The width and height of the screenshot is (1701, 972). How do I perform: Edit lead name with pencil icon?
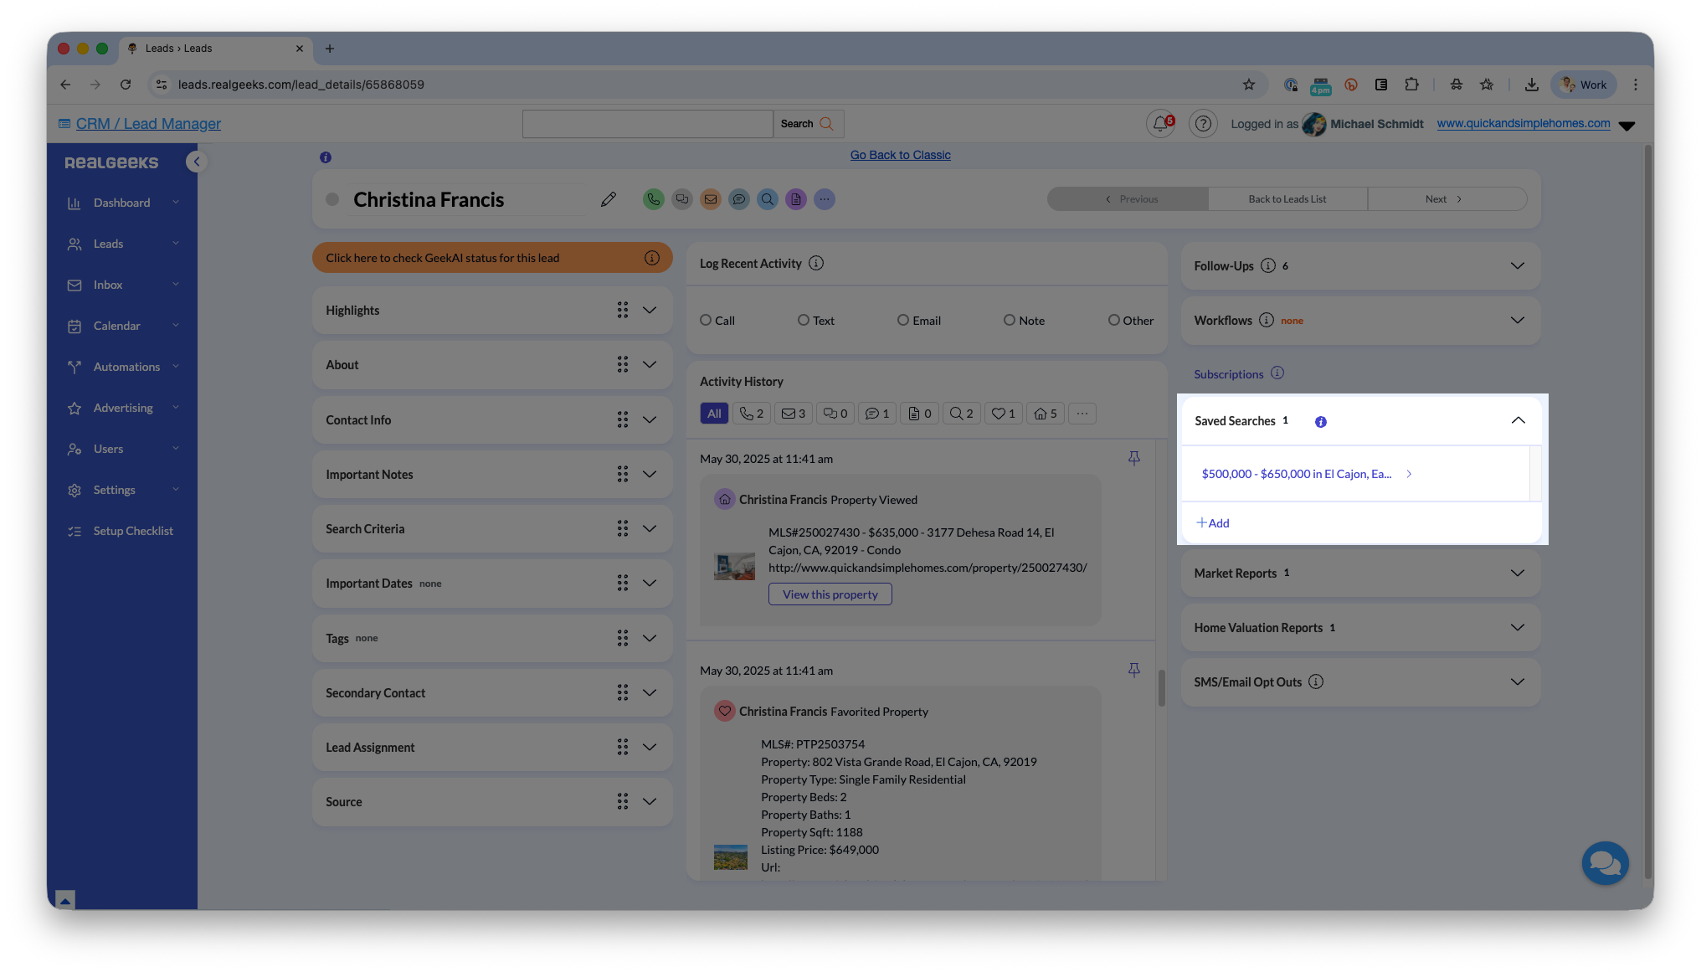[609, 199]
